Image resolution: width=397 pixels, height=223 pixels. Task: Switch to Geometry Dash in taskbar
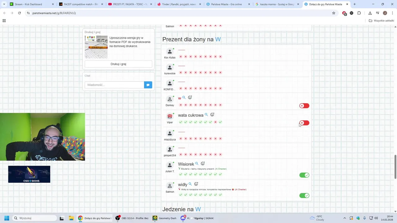click(x=164, y=218)
